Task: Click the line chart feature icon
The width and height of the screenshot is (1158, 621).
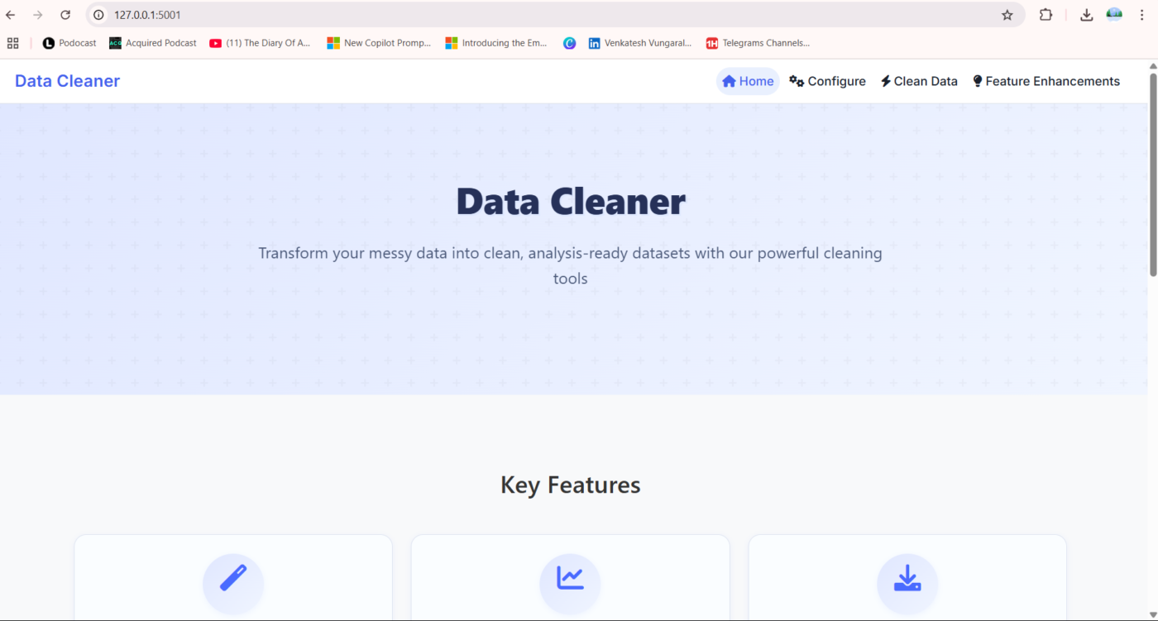Action: [570, 578]
